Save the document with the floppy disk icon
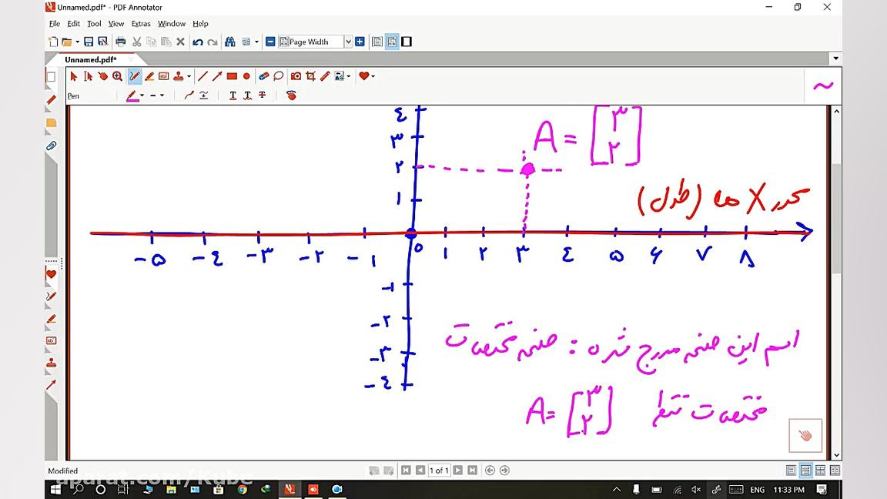Image resolution: width=887 pixels, height=499 pixels. point(89,42)
